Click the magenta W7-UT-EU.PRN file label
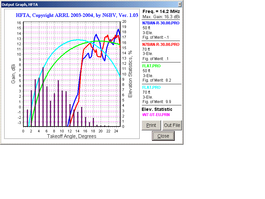265x199 pixels. click(156, 114)
